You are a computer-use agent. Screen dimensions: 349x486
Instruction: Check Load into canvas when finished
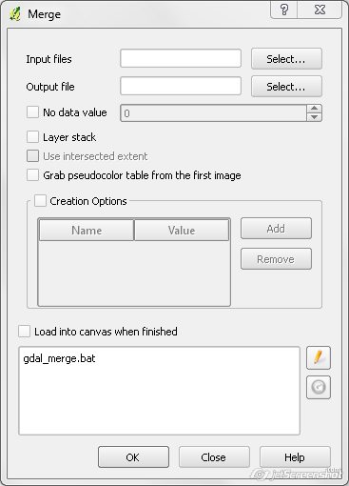coord(25,331)
